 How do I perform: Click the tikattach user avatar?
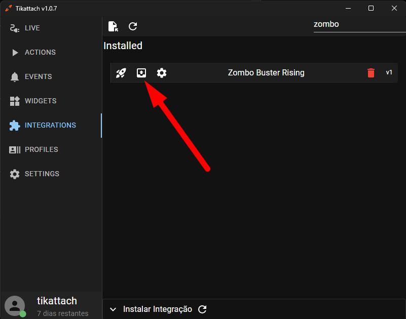point(15,306)
